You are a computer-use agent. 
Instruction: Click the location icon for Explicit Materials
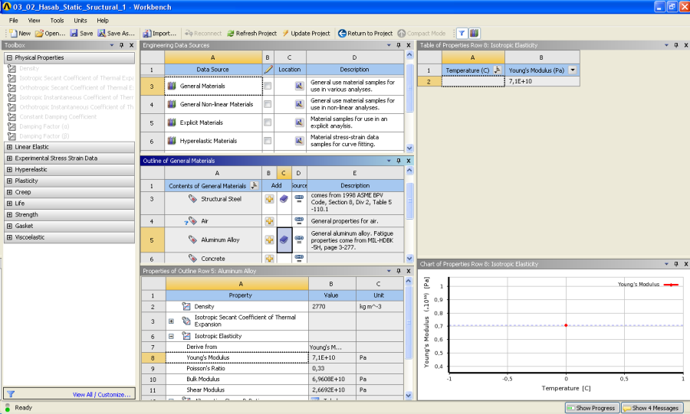(x=299, y=122)
